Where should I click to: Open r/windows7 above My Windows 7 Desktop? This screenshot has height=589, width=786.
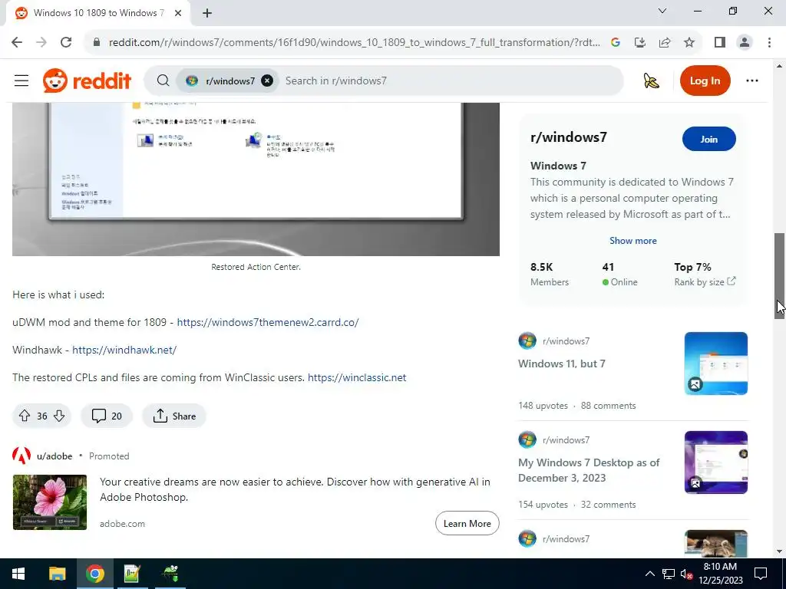tap(566, 440)
